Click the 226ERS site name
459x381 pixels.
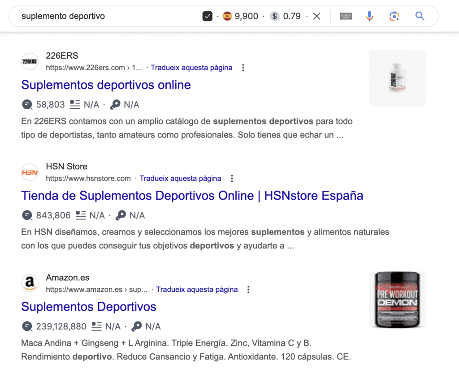point(62,56)
